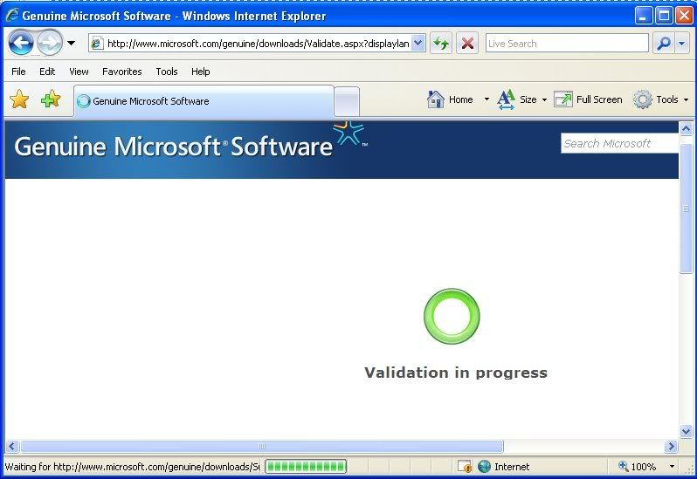Image resolution: width=697 pixels, height=479 pixels.
Task: Expand the address bar history dropdown
Action: coord(418,43)
